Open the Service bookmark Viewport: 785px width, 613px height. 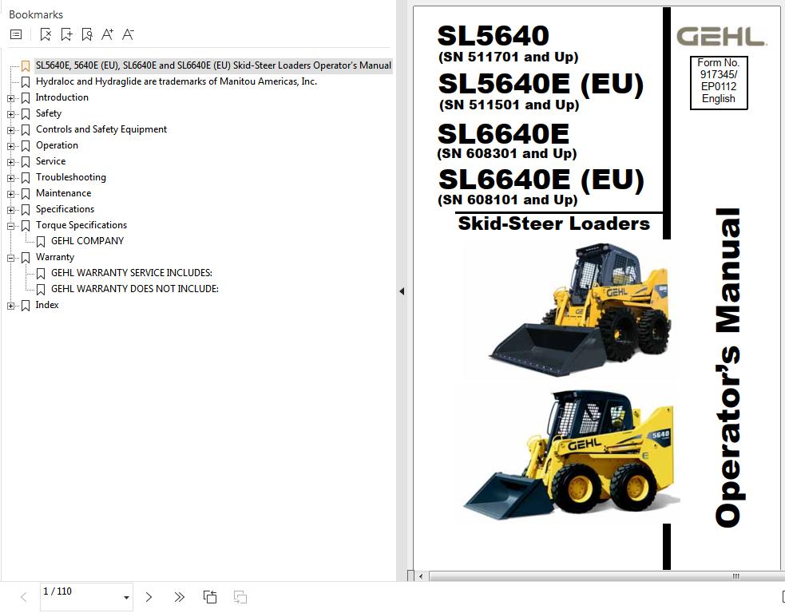pos(50,161)
